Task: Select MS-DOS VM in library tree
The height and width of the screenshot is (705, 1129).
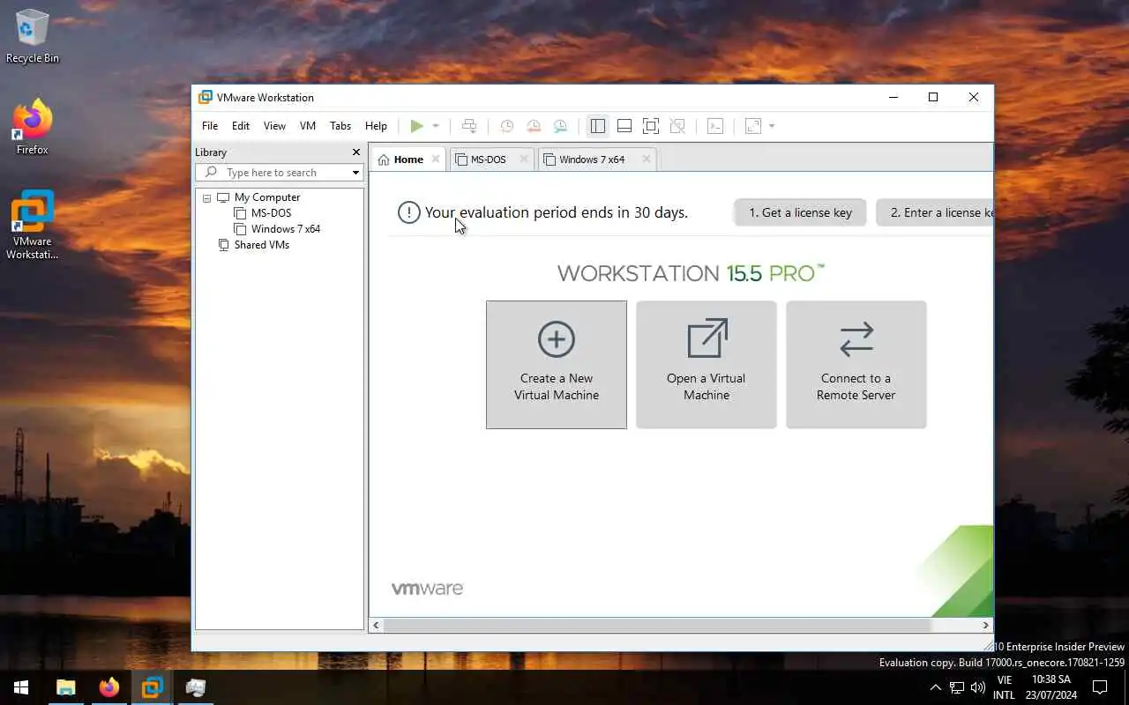Action: pos(271,213)
